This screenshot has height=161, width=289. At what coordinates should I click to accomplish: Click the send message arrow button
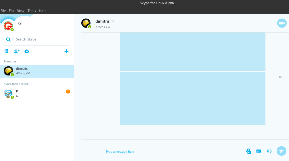point(281,151)
